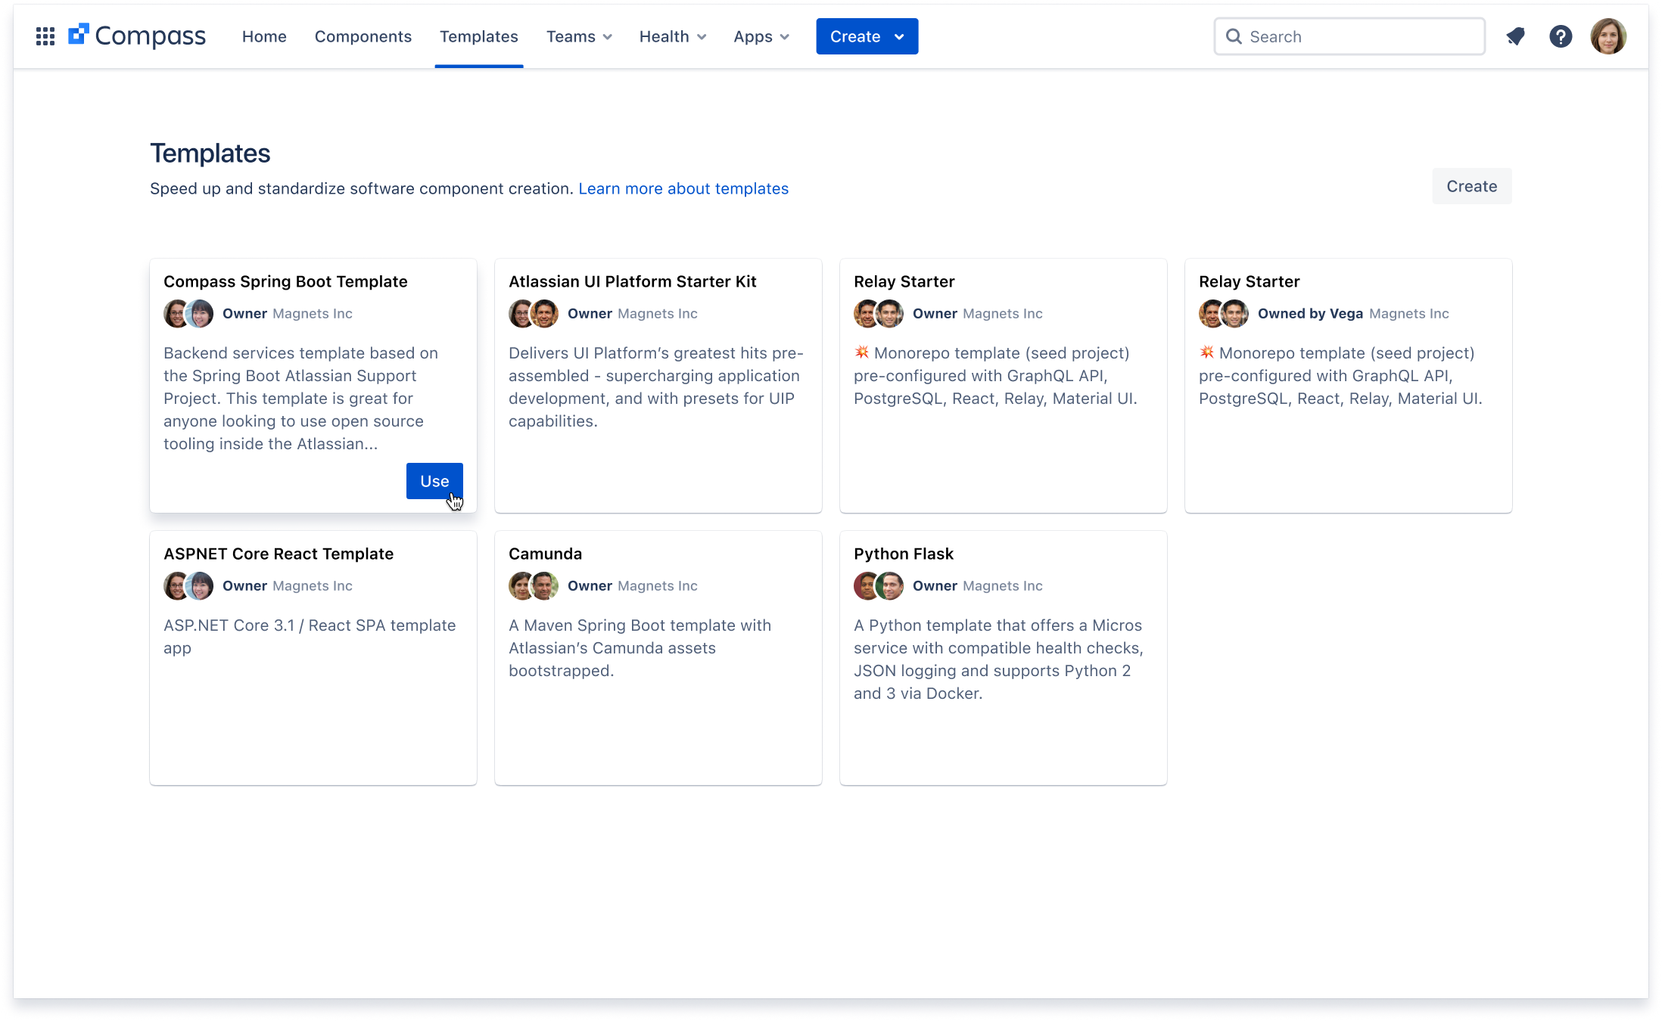Viewport: 1662px width, 1021px height.
Task: Open the blue Create dropdown button
Action: 867,36
